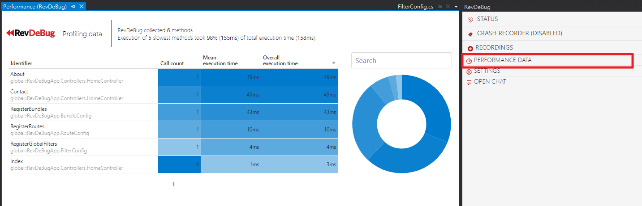Click the 'Execution of 5 slowest methods' line
The width and height of the screenshot is (642, 206).
217,38
